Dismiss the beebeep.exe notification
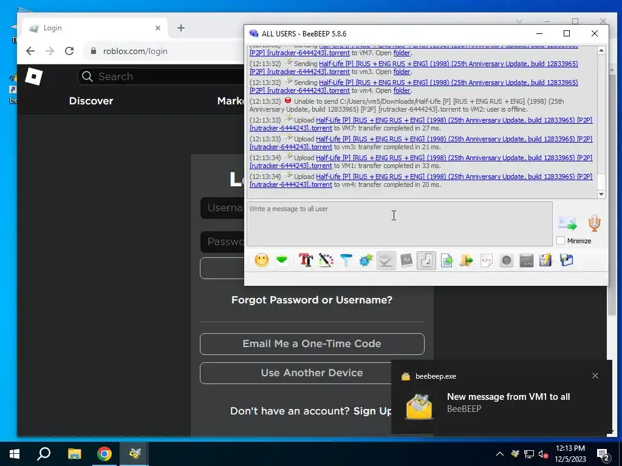Screen dimensions: 622x466 coord(595,376)
